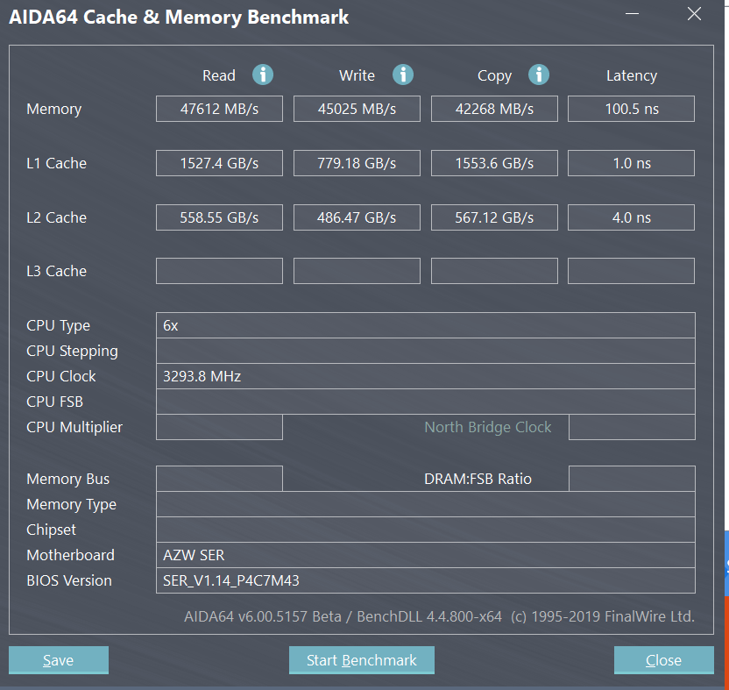The width and height of the screenshot is (729, 690).
Task: Click the info icon next to Copy
Action: [x=539, y=75]
